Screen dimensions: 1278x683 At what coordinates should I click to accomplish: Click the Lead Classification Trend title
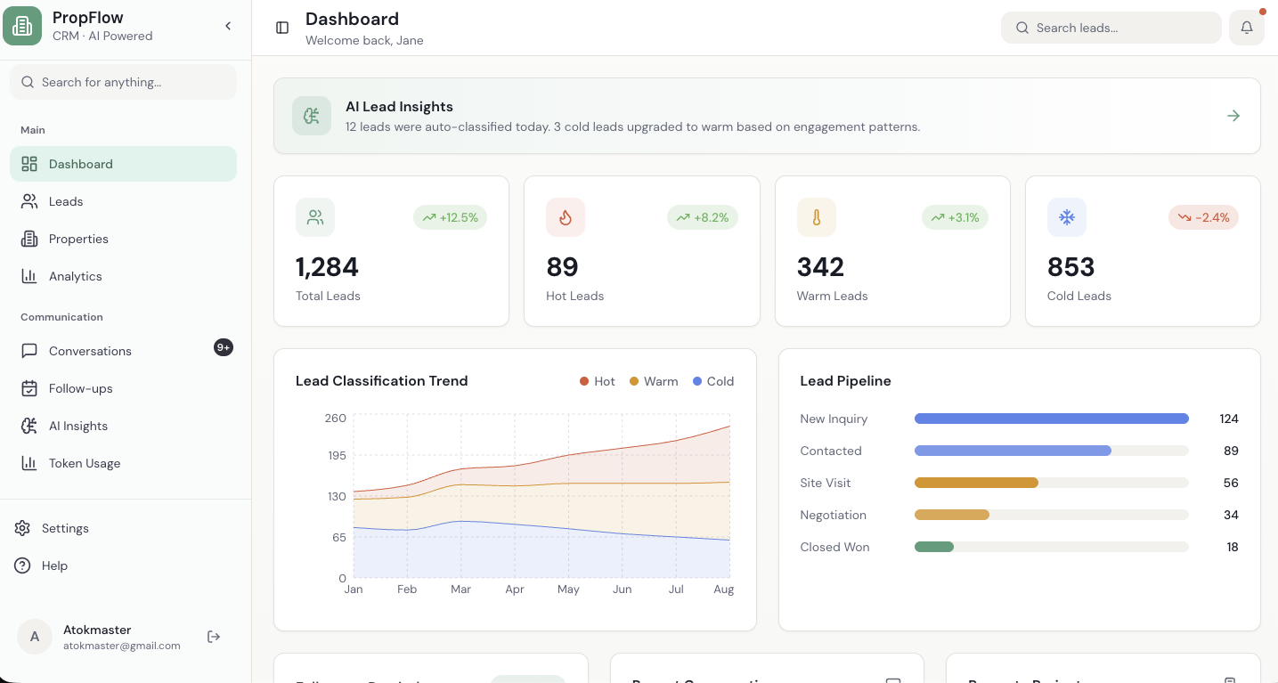(381, 381)
